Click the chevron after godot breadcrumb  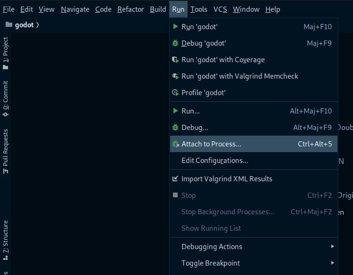[38, 25]
